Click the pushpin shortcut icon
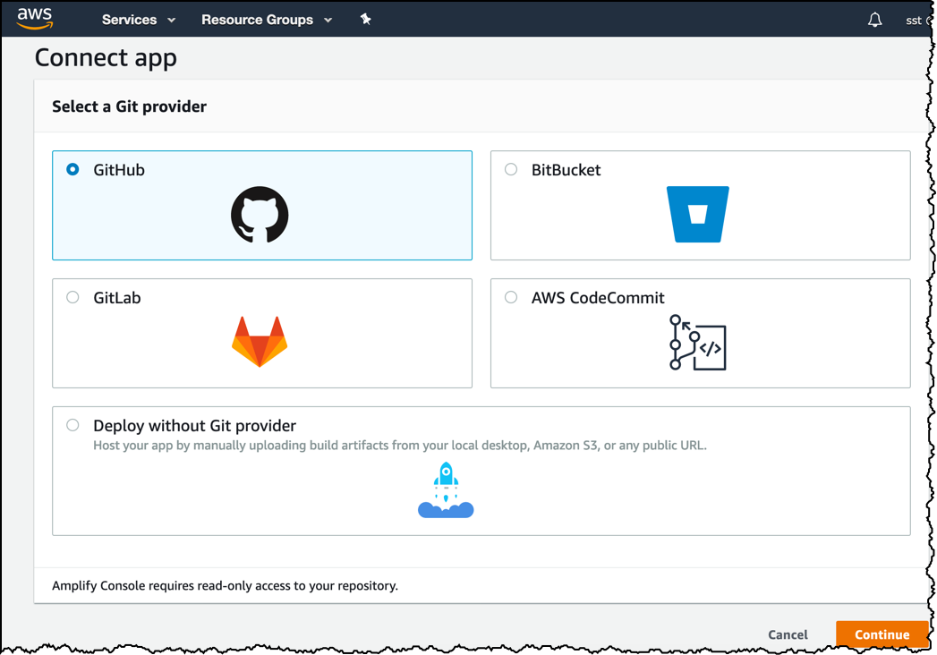937x655 pixels. click(x=366, y=19)
